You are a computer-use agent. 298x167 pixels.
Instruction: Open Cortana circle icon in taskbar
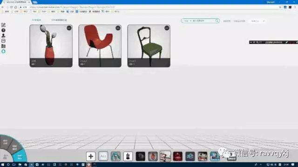(x=8, y=165)
